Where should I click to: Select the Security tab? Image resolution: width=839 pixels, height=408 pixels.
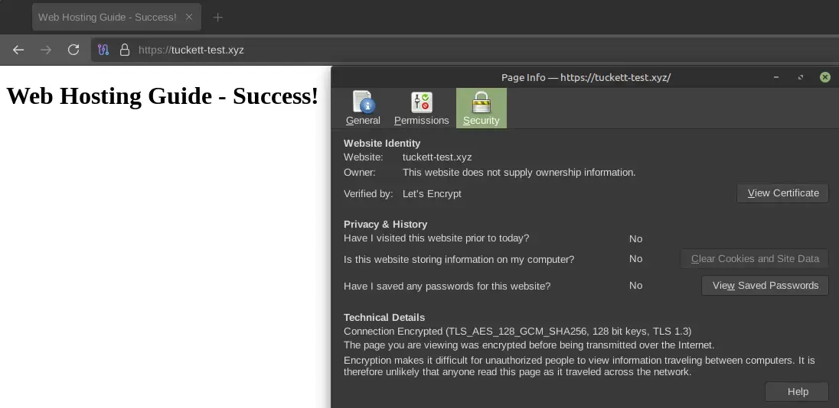(481, 108)
